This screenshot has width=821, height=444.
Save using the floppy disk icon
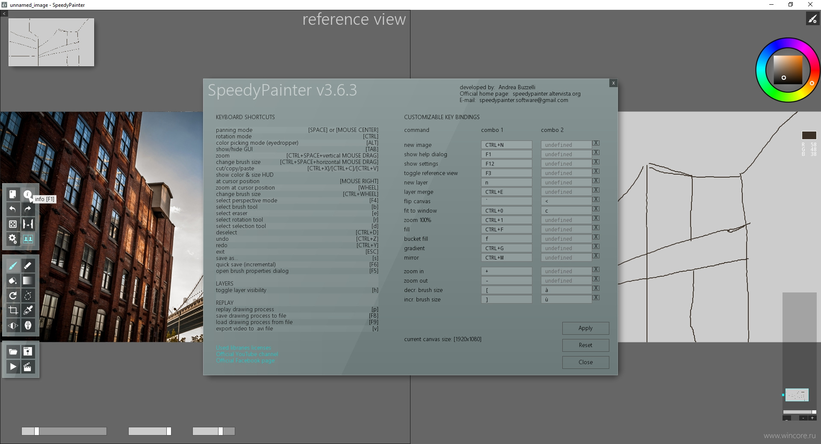(28, 352)
